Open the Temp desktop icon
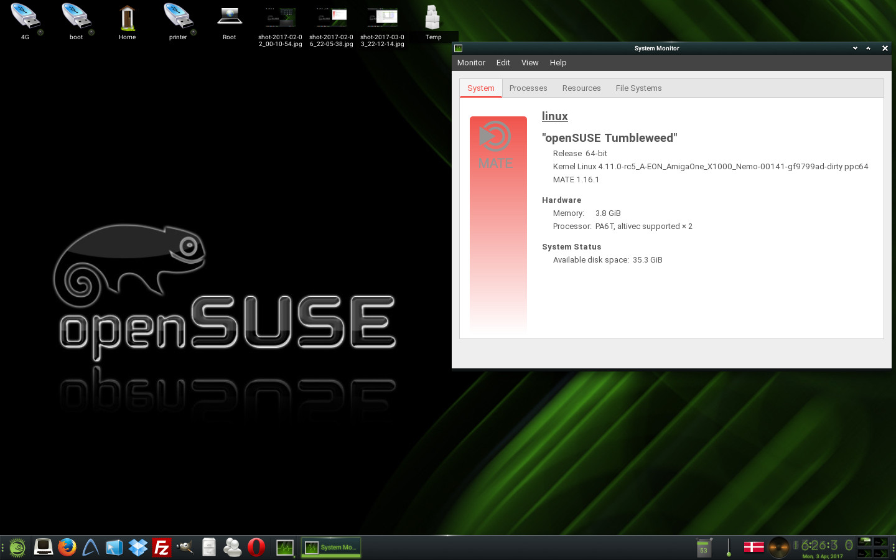896x560 pixels. click(433, 22)
